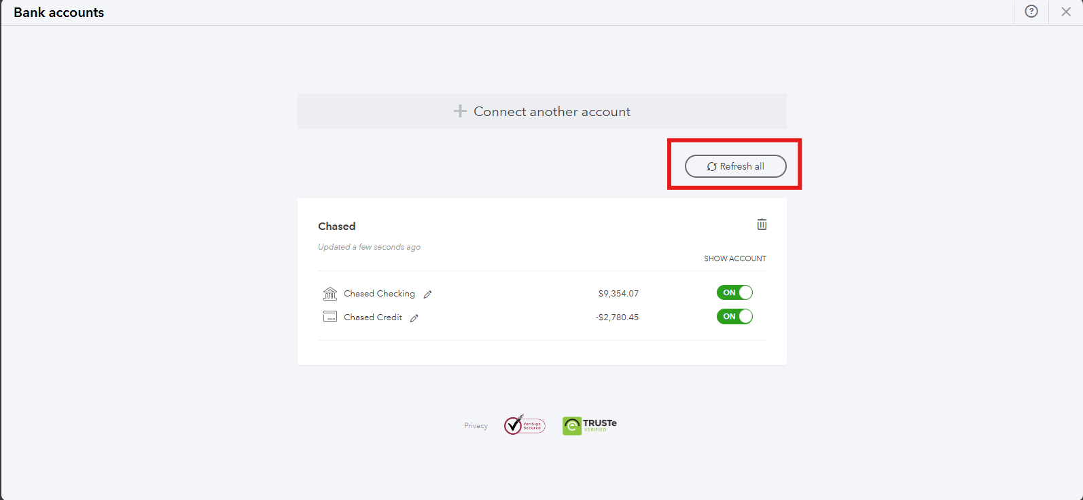Viewport: 1083px width, 500px height.
Task: Select the Chased Checking account name
Action: click(379, 294)
